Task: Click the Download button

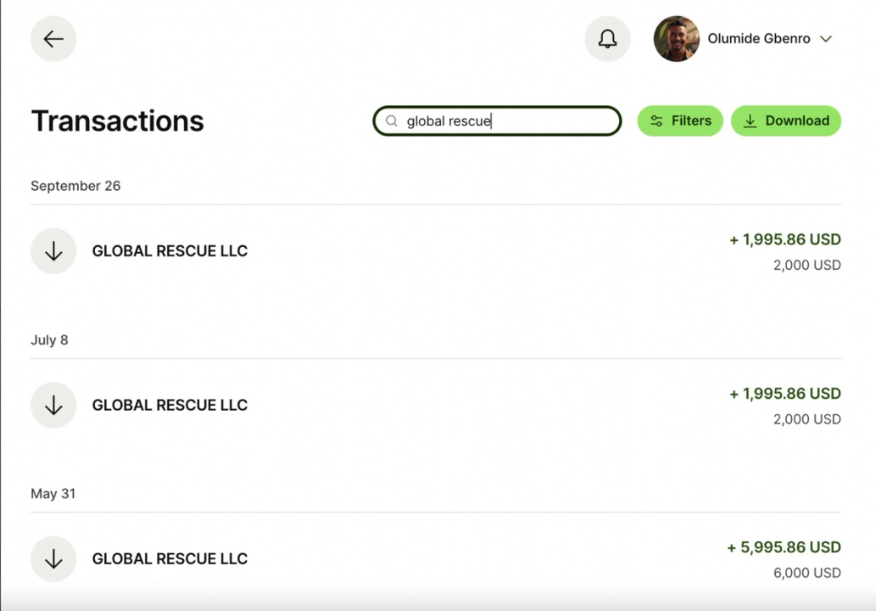Action: (785, 121)
